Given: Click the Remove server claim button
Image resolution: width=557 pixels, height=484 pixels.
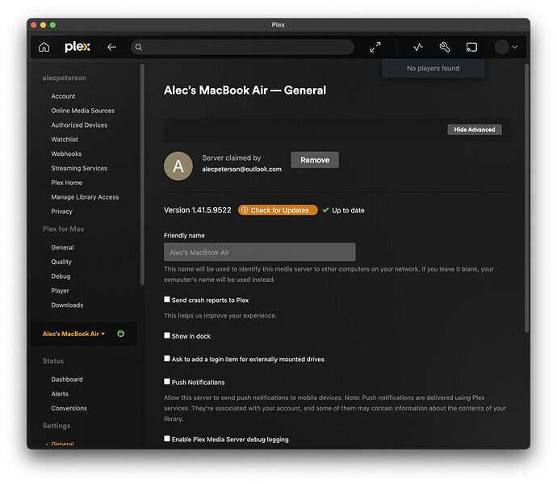Looking at the screenshot, I should [x=315, y=160].
